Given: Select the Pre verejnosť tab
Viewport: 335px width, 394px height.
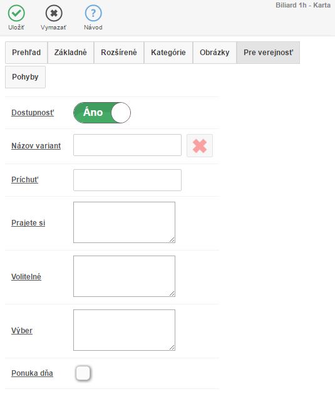Looking at the screenshot, I should (268, 53).
